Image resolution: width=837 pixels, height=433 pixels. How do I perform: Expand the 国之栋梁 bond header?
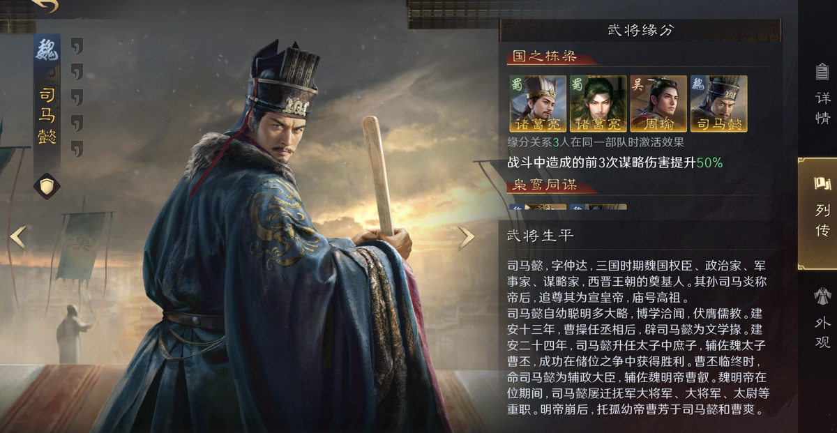(541, 56)
